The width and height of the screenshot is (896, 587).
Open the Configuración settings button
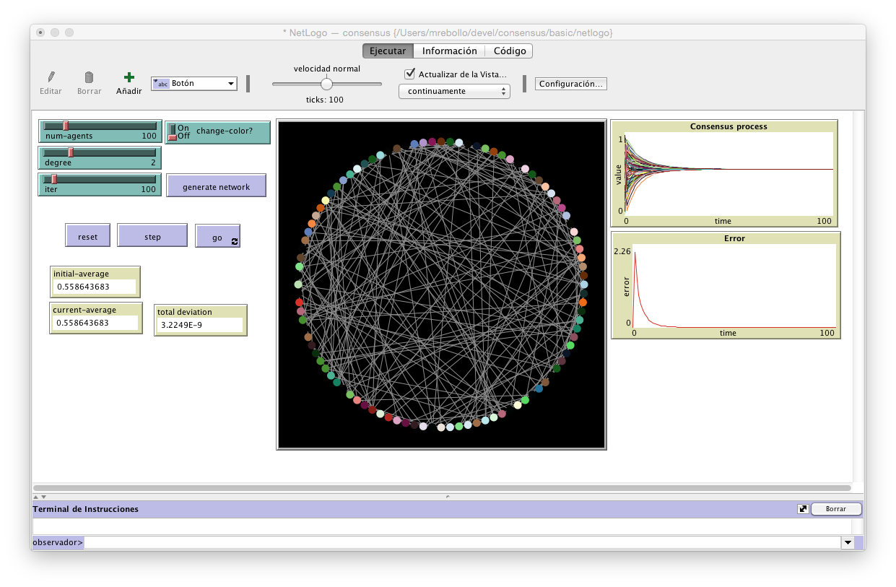[x=570, y=84]
